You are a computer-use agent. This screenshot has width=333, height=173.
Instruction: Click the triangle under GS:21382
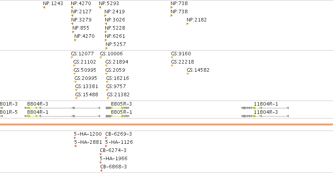(x=108, y=98)
